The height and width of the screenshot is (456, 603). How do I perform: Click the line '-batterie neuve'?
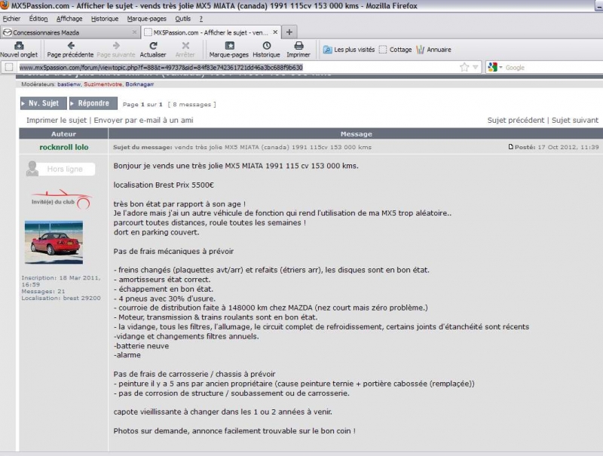click(x=141, y=346)
